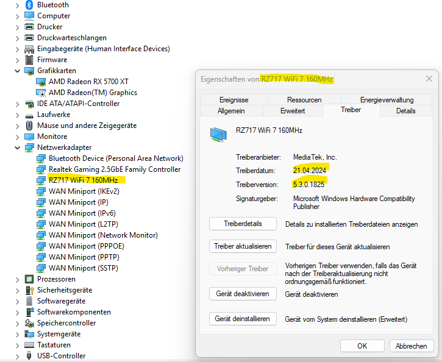
Task: Click the Realtek Gaming 2.5GbE adapter icon
Action: pyautogui.click(x=41, y=169)
